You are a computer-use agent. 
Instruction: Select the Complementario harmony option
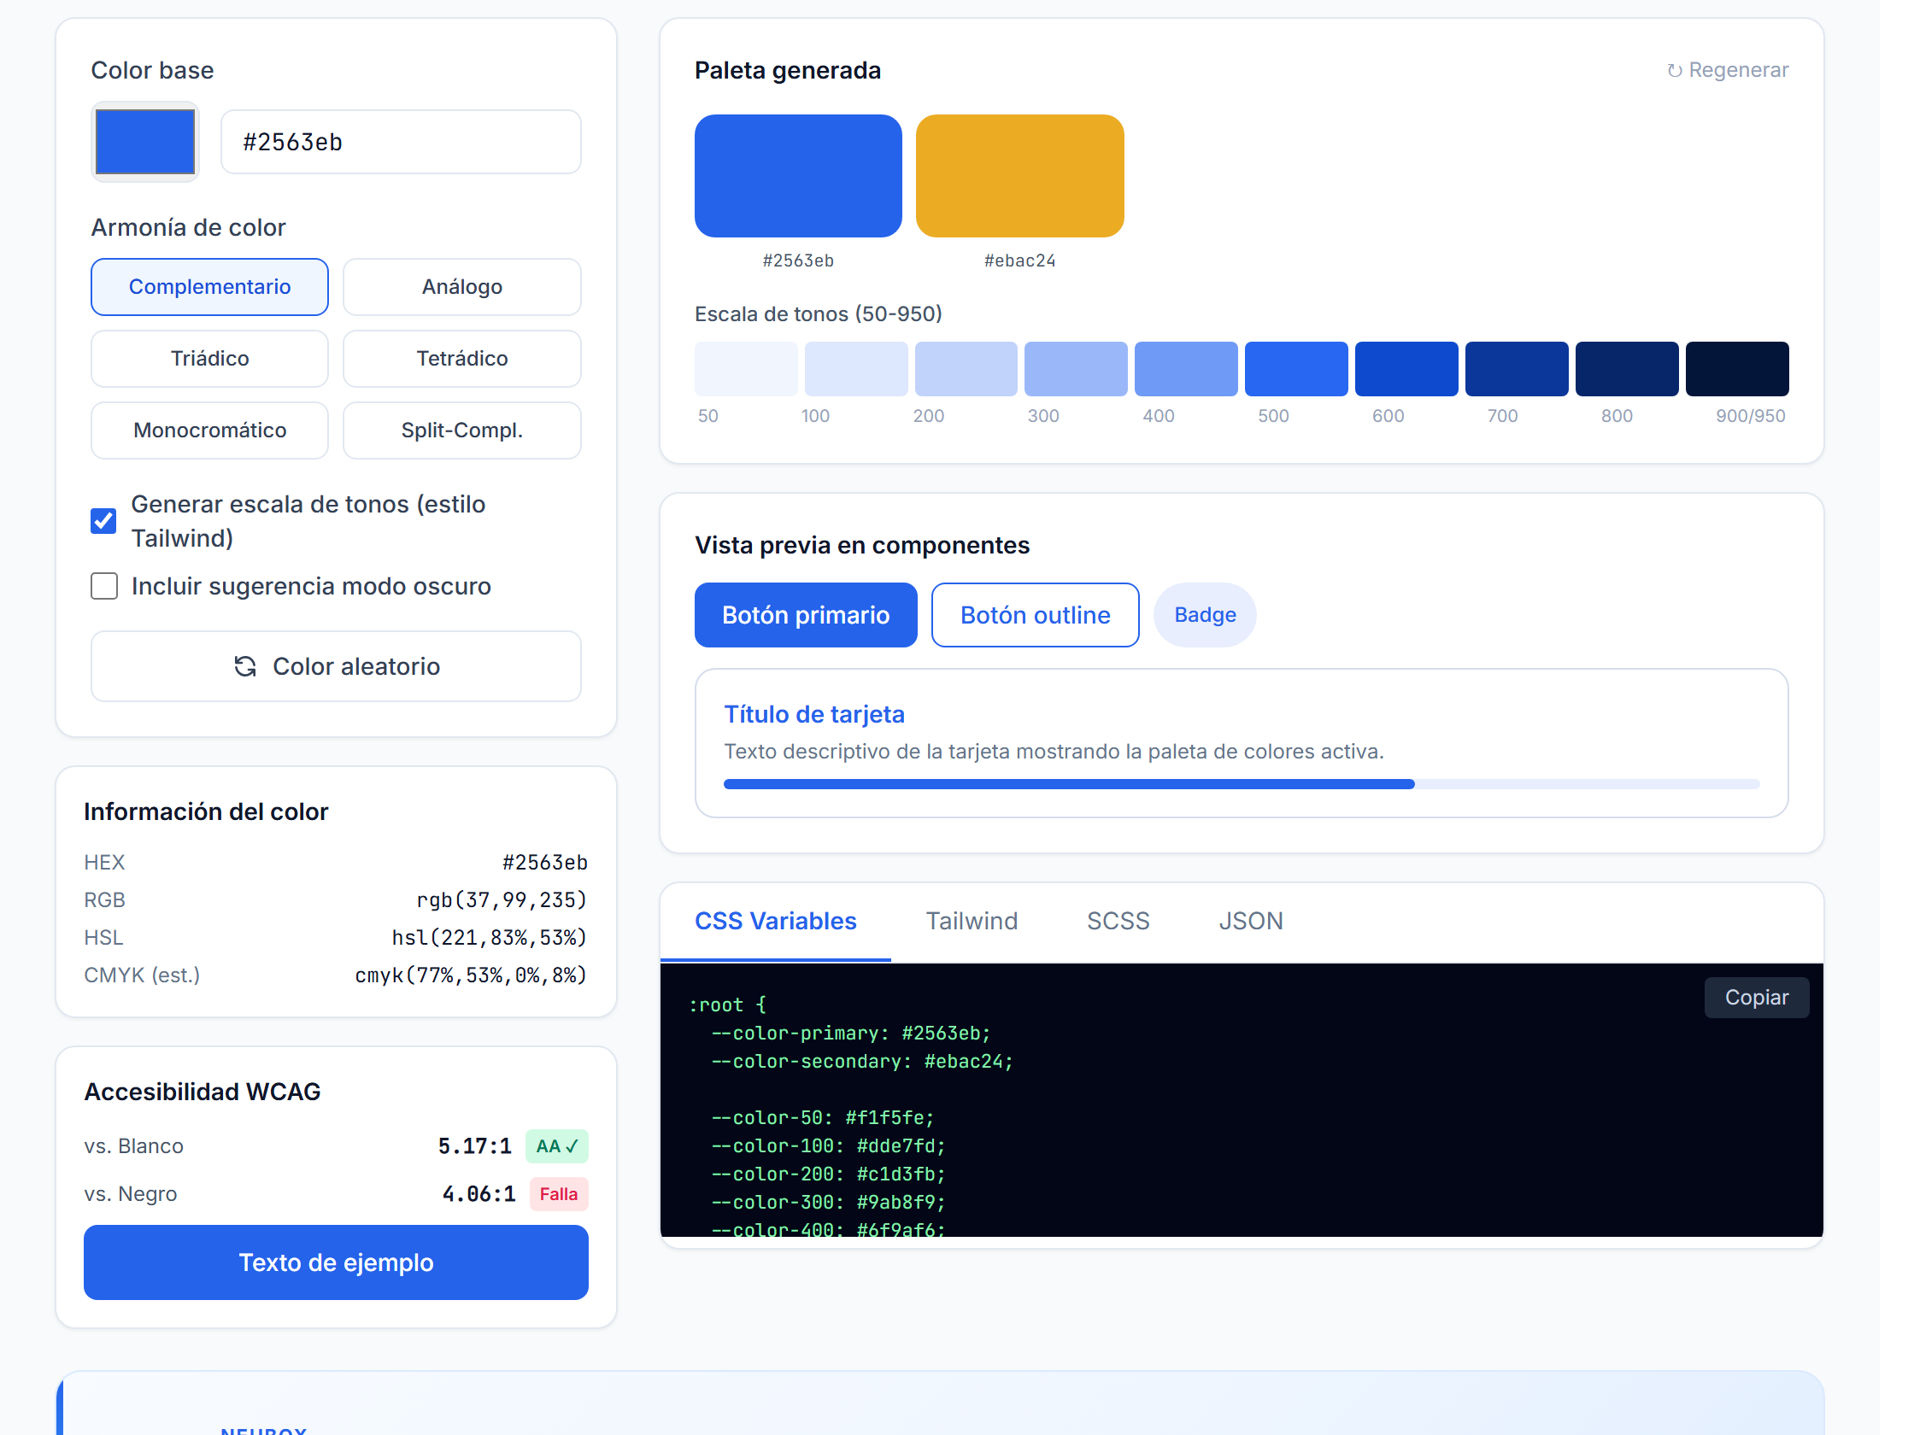click(x=209, y=286)
